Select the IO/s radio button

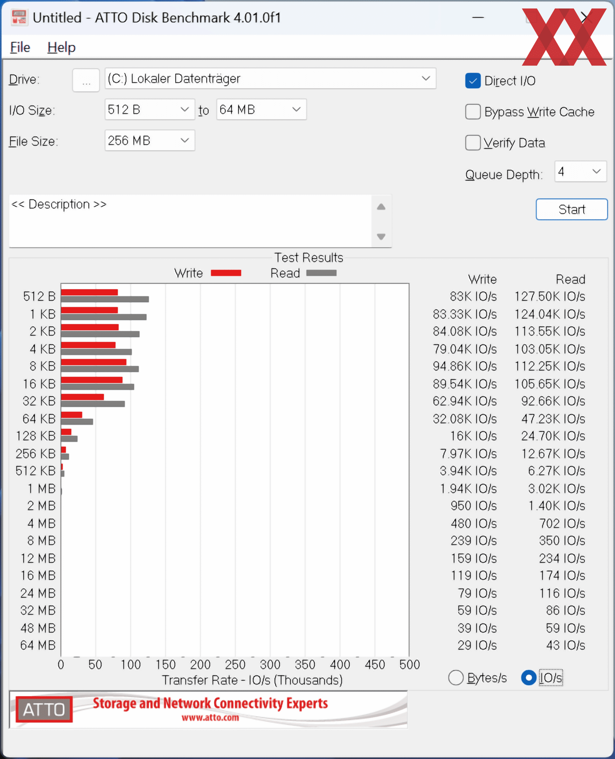(x=528, y=678)
